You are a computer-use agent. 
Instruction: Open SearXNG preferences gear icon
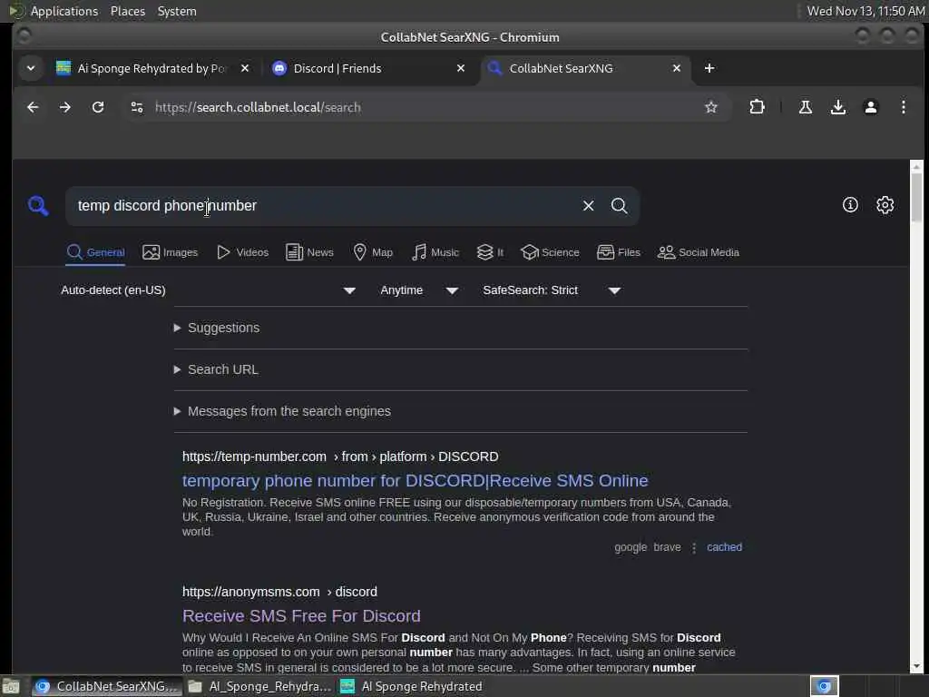[885, 205]
